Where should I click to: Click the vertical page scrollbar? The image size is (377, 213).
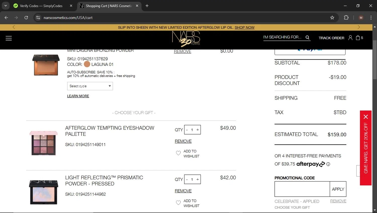point(374,60)
